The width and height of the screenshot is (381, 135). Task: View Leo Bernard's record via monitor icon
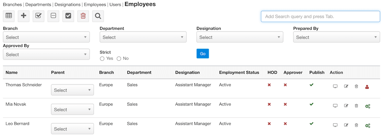pos(335,125)
